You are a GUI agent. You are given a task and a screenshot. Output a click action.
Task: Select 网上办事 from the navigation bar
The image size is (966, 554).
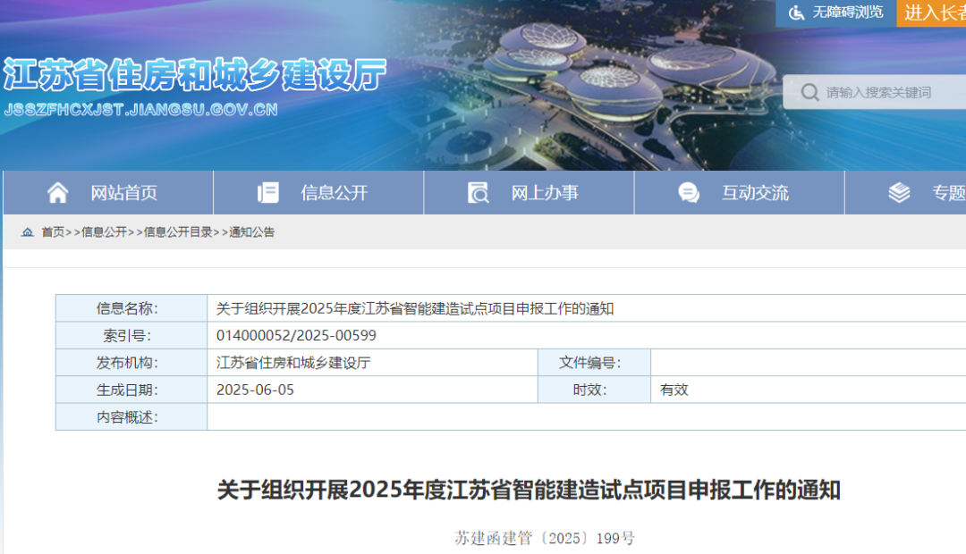(x=544, y=193)
